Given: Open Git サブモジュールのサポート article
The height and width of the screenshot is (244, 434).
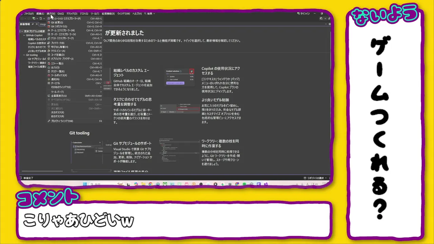Looking at the screenshot, I should pos(132,143).
